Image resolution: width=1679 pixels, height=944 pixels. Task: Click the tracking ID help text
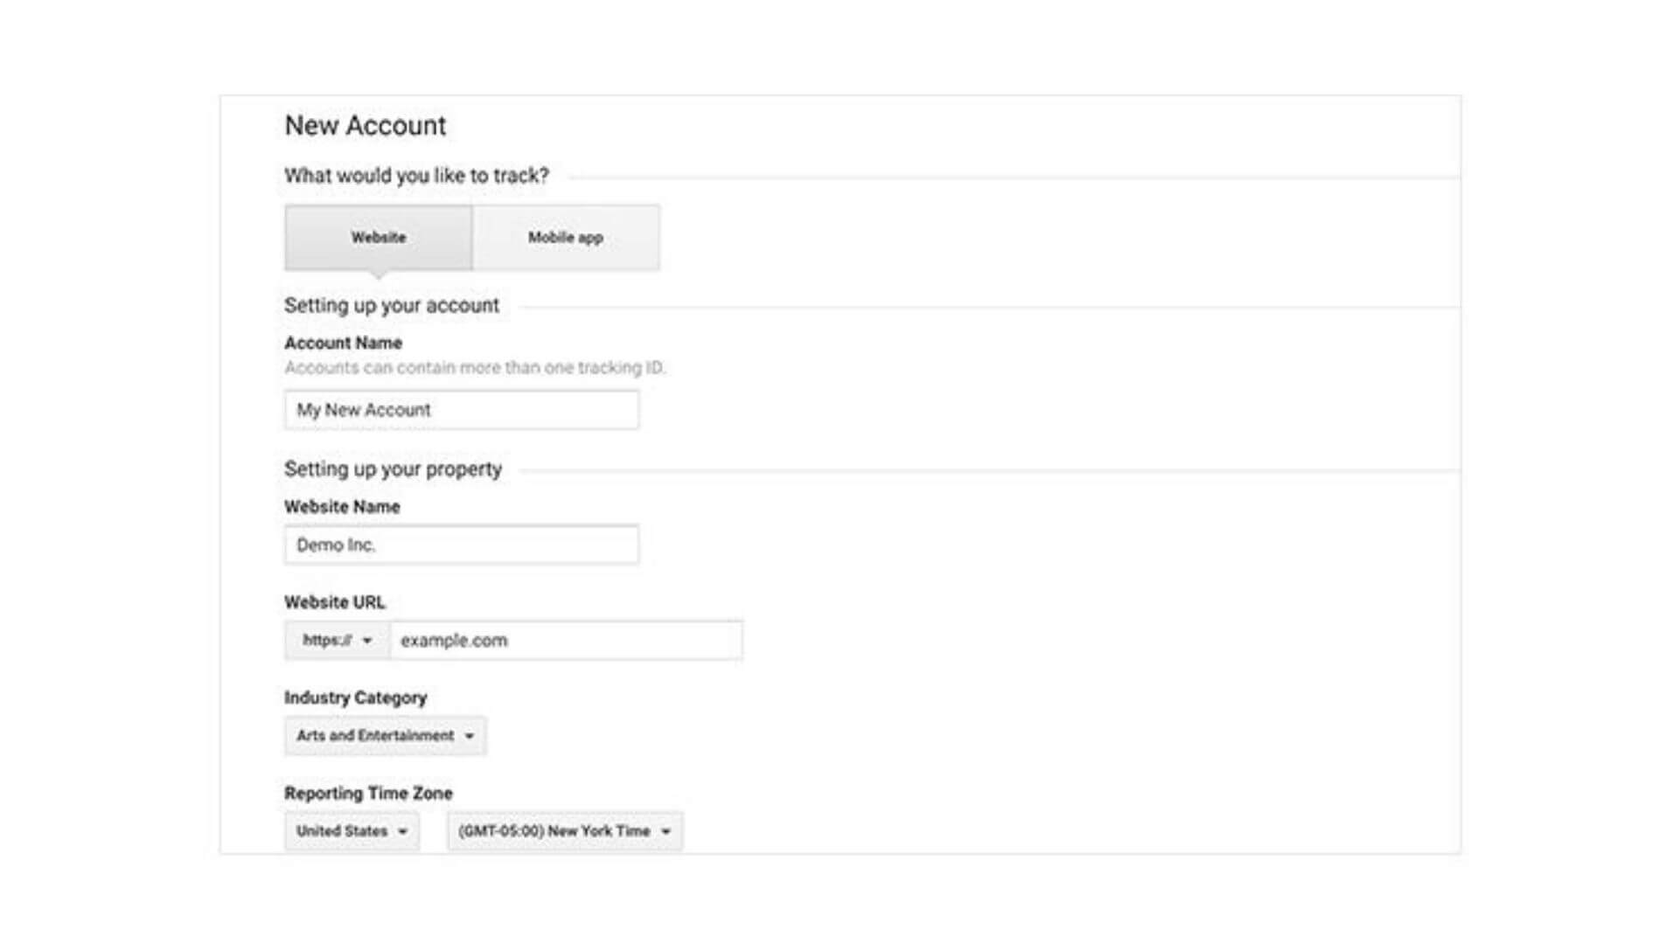(x=475, y=368)
